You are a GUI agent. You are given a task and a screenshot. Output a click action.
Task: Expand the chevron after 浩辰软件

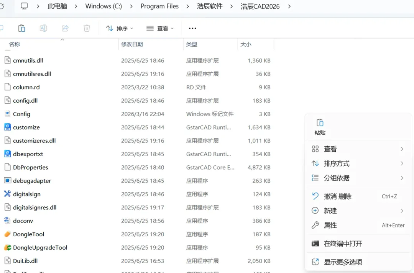(x=232, y=7)
